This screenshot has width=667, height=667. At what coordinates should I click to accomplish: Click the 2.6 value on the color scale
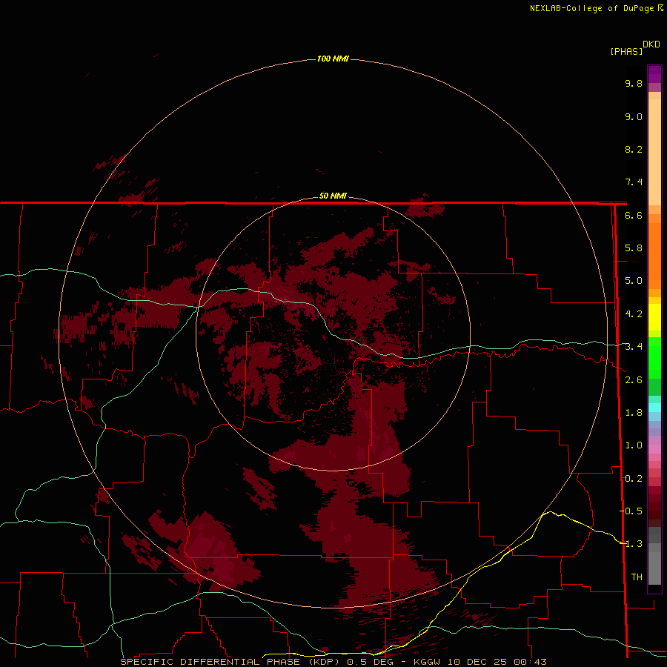(634, 380)
